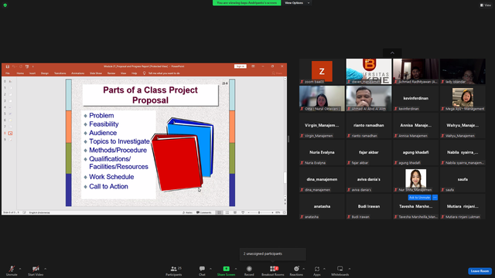
Task: Toggle the Comments pane in the status bar
Action: point(204,212)
